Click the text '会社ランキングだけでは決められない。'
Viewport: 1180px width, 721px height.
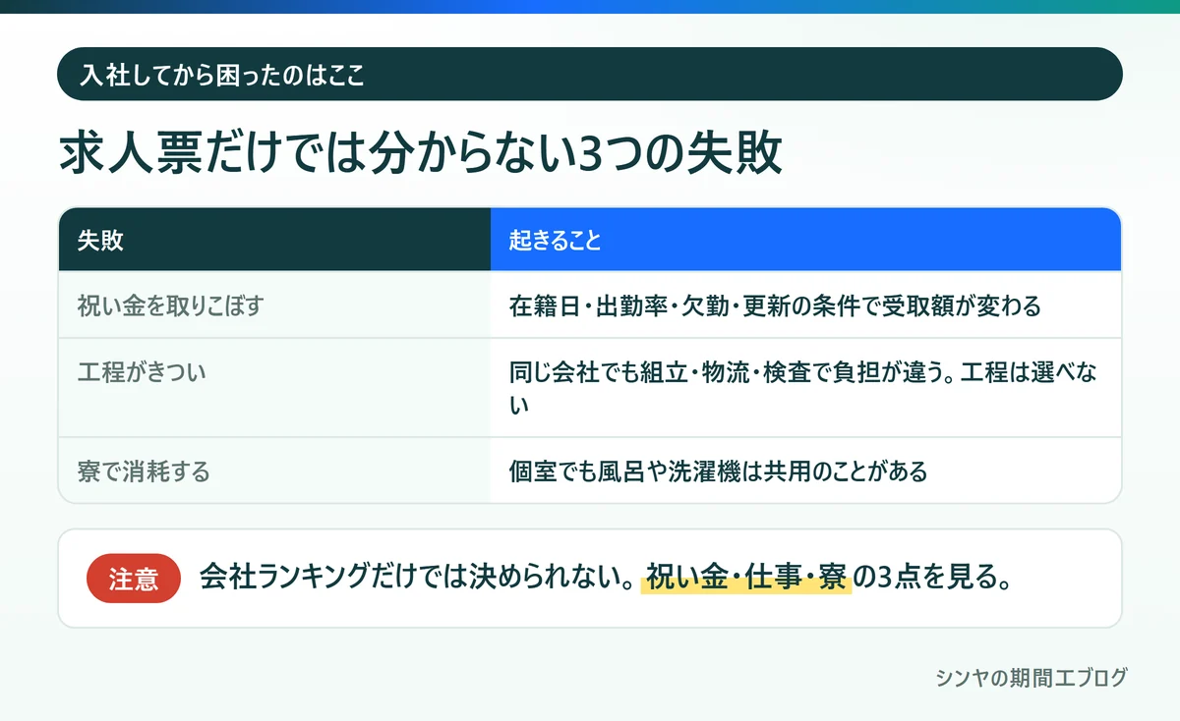[x=416, y=578]
